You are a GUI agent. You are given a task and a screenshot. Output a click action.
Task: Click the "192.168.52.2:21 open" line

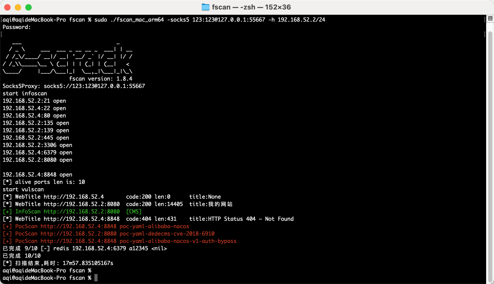[34, 101]
